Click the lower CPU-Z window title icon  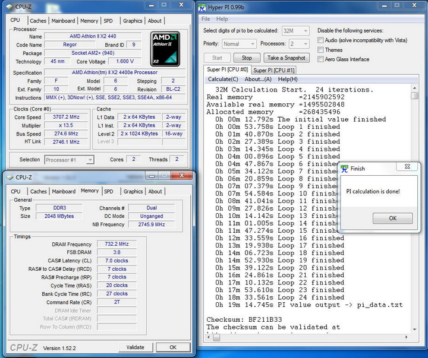coord(10,178)
